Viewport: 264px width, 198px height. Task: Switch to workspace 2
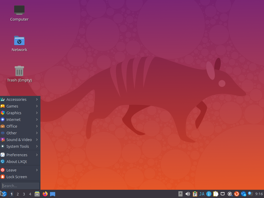18,194
